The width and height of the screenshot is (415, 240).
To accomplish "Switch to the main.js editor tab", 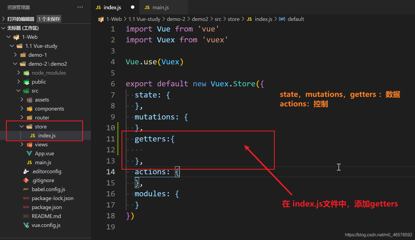I will 164,7.
